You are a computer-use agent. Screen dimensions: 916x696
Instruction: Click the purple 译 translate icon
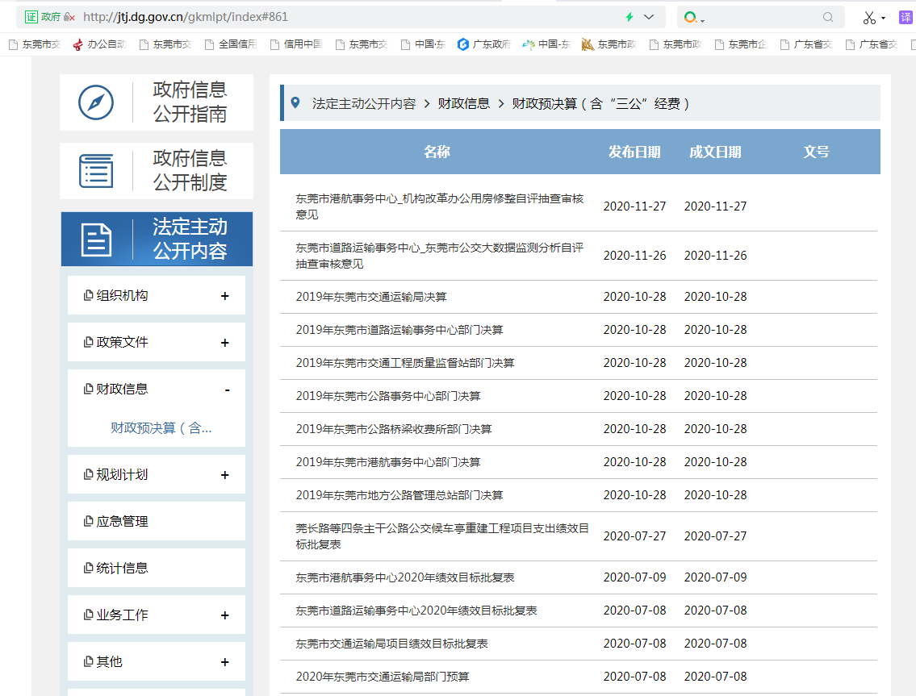pyautogui.click(x=906, y=18)
